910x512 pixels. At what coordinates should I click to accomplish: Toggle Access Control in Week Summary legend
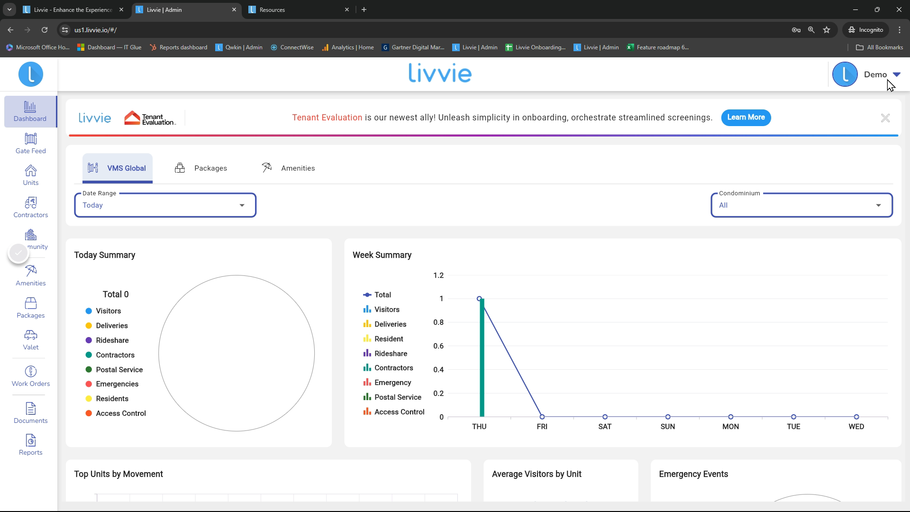click(x=394, y=412)
